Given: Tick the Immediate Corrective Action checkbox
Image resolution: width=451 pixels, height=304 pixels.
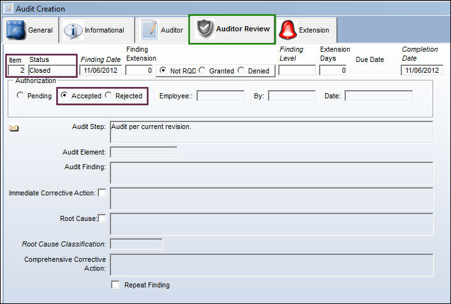Looking at the screenshot, I should [x=102, y=193].
